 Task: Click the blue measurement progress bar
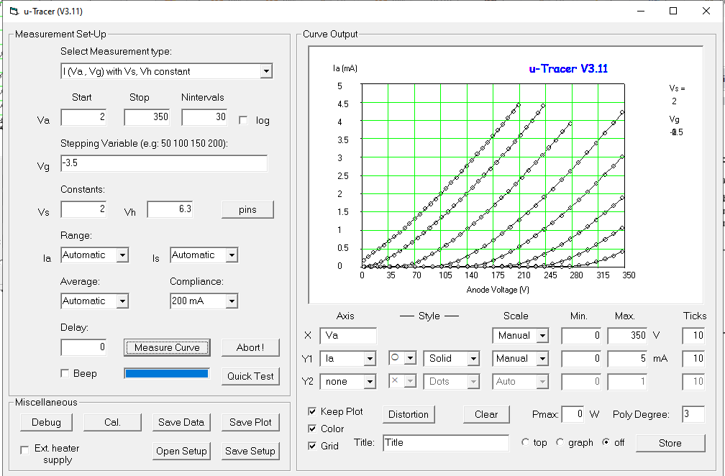[x=166, y=373]
